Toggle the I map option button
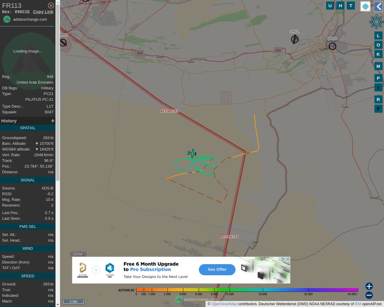This screenshot has width=384, height=307. [x=378, y=88]
